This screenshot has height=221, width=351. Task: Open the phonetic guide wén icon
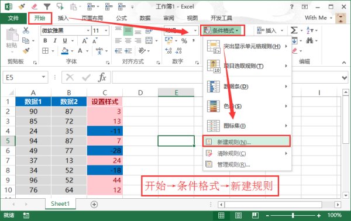(x=99, y=51)
